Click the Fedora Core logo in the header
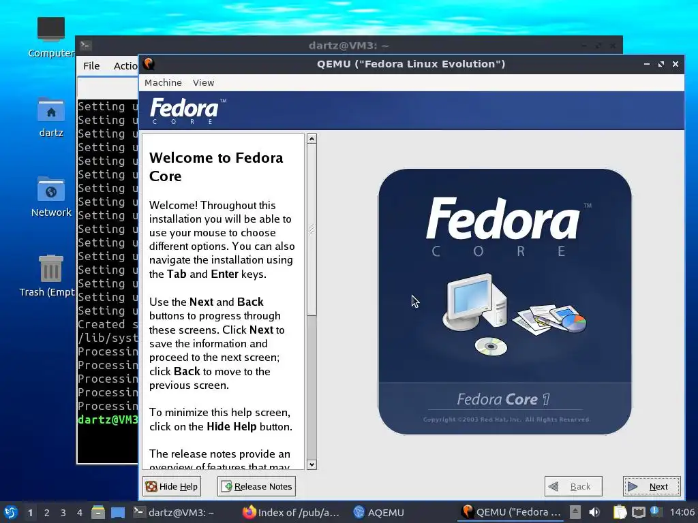The width and height of the screenshot is (698, 523). [x=188, y=111]
